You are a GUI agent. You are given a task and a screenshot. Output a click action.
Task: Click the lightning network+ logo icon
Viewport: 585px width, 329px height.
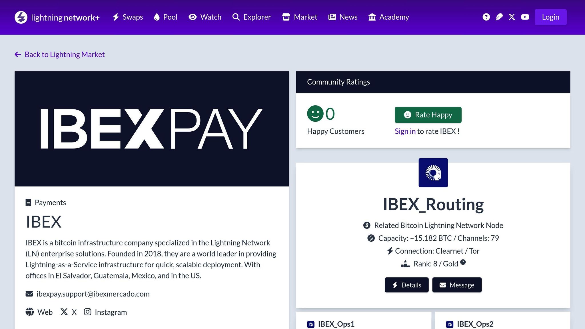tap(21, 17)
